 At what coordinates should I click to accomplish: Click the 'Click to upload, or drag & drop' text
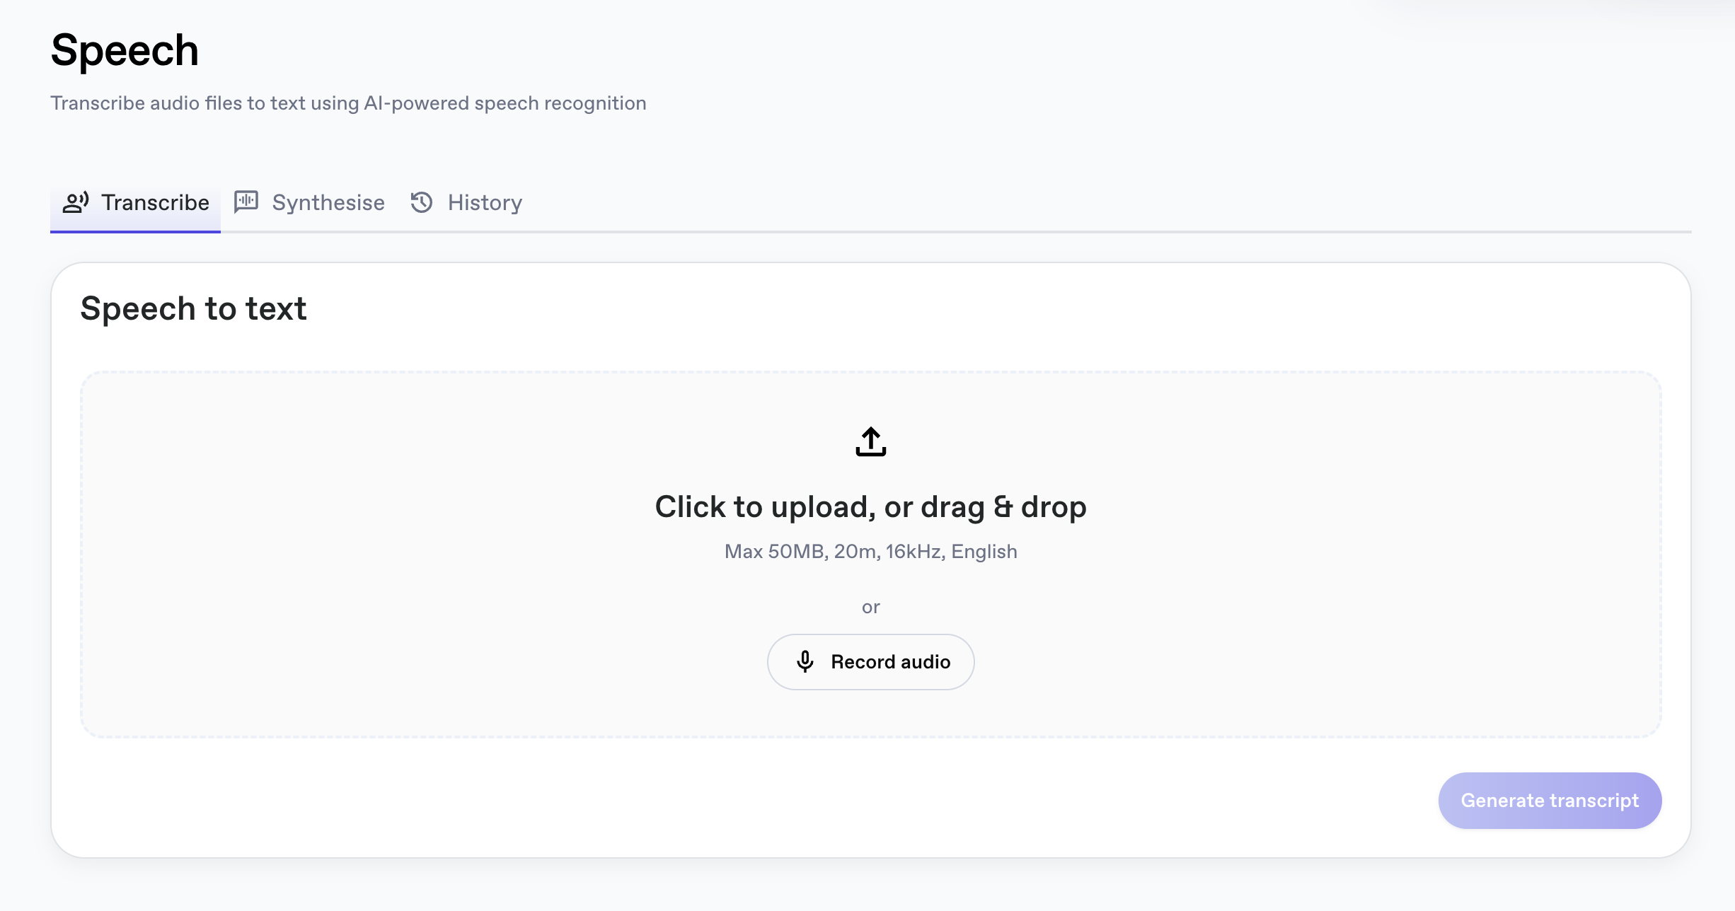871,507
